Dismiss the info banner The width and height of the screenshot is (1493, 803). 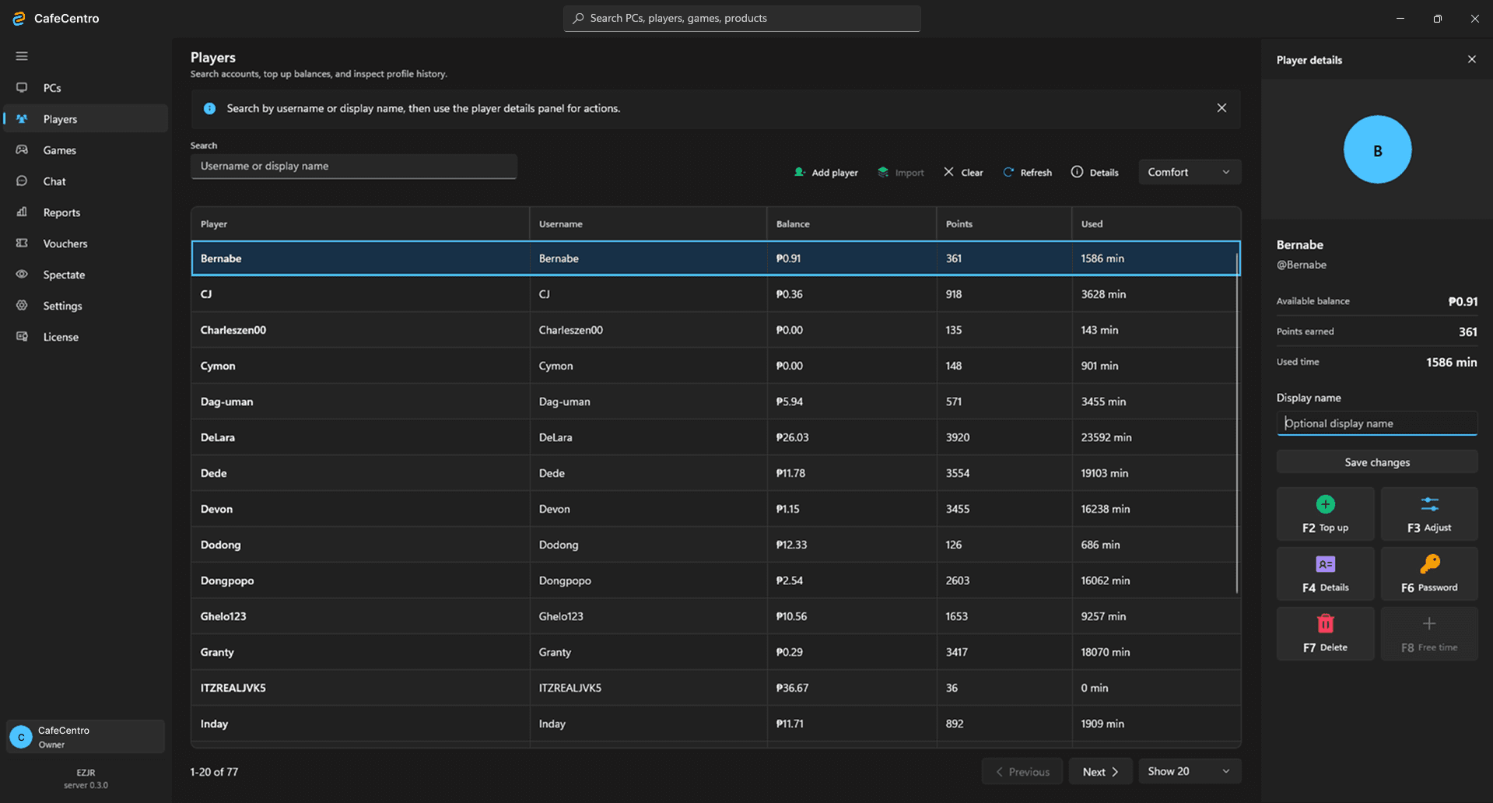click(1221, 108)
